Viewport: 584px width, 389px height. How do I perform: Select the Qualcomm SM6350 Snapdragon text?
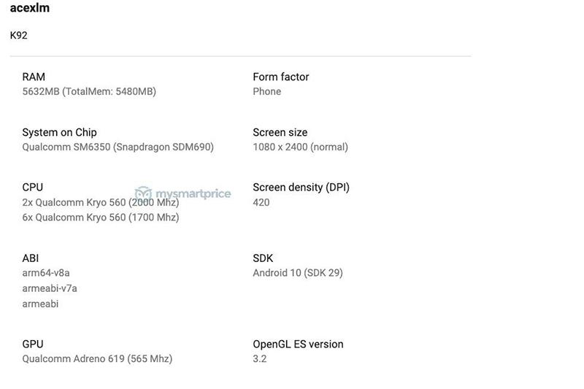click(x=118, y=147)
